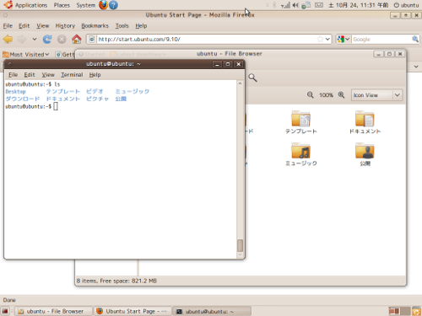Open the Most Visited bookmarks folder
Image resolution: width=422 pixels, height=316 pixels.
pos(26,54)
